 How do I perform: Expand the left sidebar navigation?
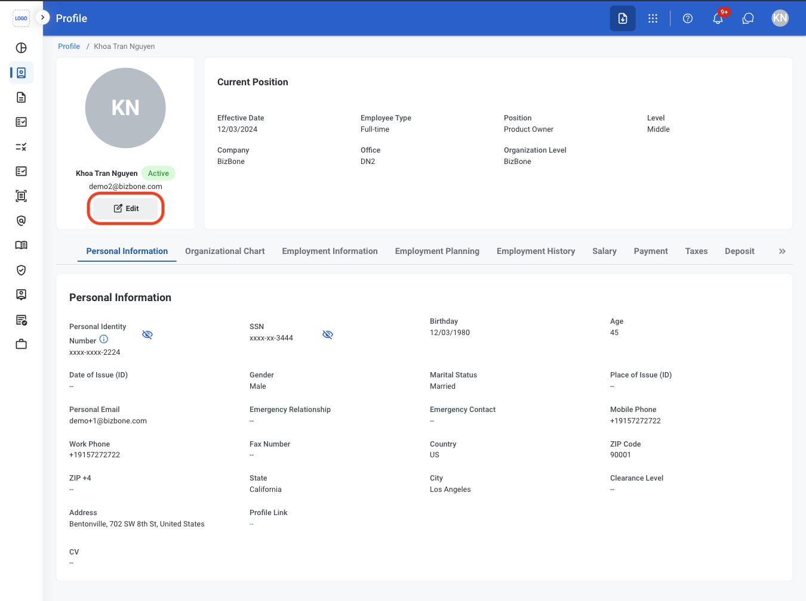(42, 18)
